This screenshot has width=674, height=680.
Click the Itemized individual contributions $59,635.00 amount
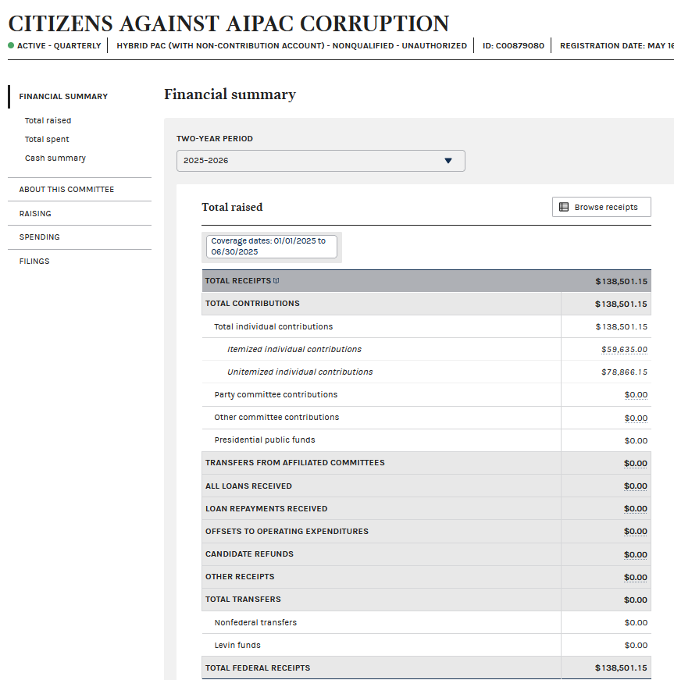point(624,350)
